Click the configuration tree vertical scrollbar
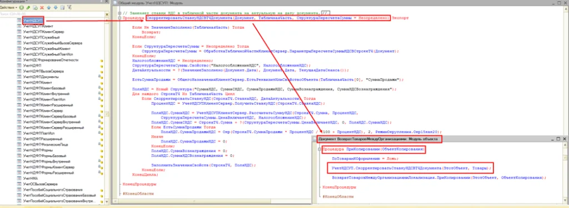Image resolution: width=569 pixels, height=208 pixels. click(x=107, y=109)
